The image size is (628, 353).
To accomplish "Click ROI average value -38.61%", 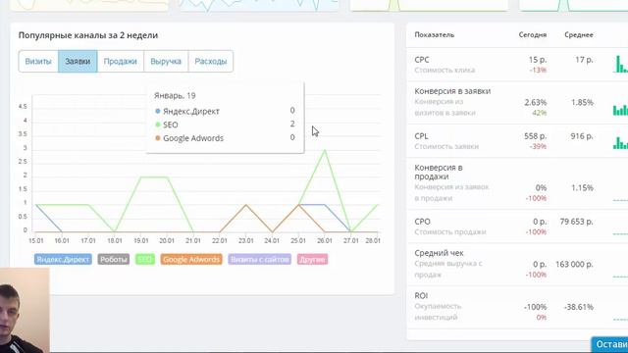I will 579,307.
